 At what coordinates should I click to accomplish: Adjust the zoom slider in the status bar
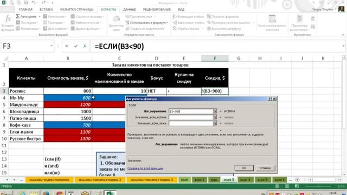click(x=318, y=186)
